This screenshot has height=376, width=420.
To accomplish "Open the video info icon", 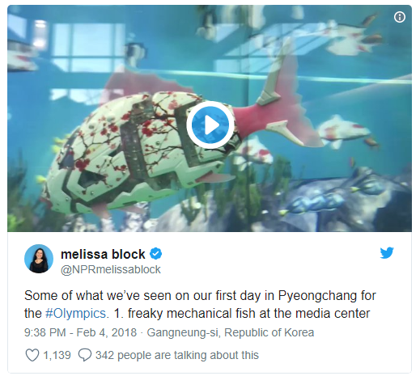I will 400,17.
